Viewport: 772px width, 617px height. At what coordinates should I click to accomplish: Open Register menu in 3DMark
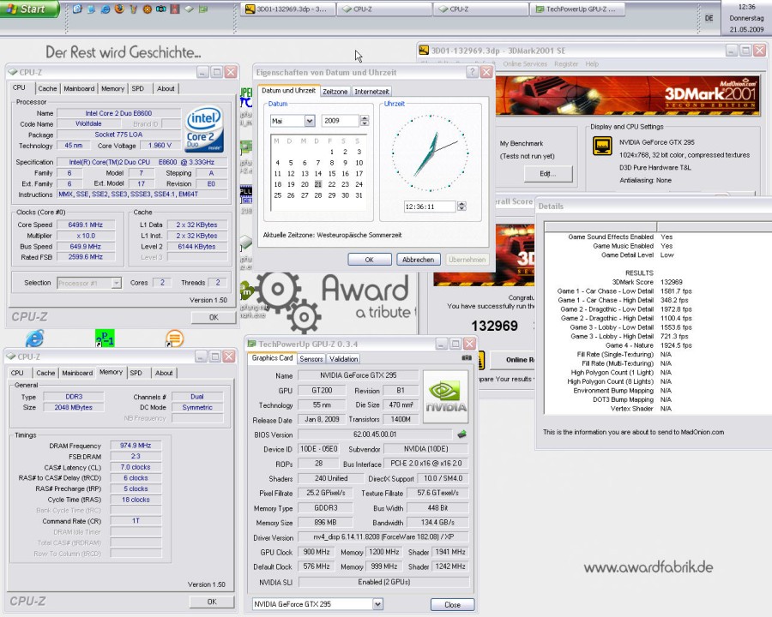click(x=566, y=64)
